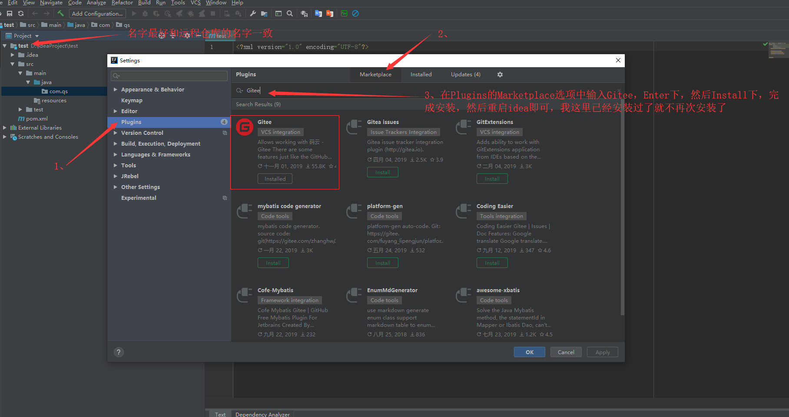Viewport: 789px width, 417px height.
Task: Expand External Libraries node
Action: 5,127
